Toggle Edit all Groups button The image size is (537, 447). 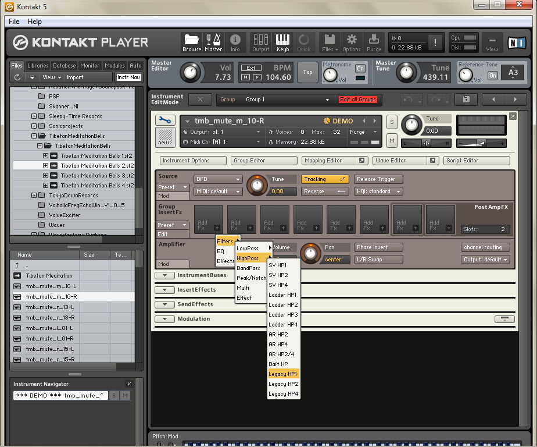pos(358,100)
